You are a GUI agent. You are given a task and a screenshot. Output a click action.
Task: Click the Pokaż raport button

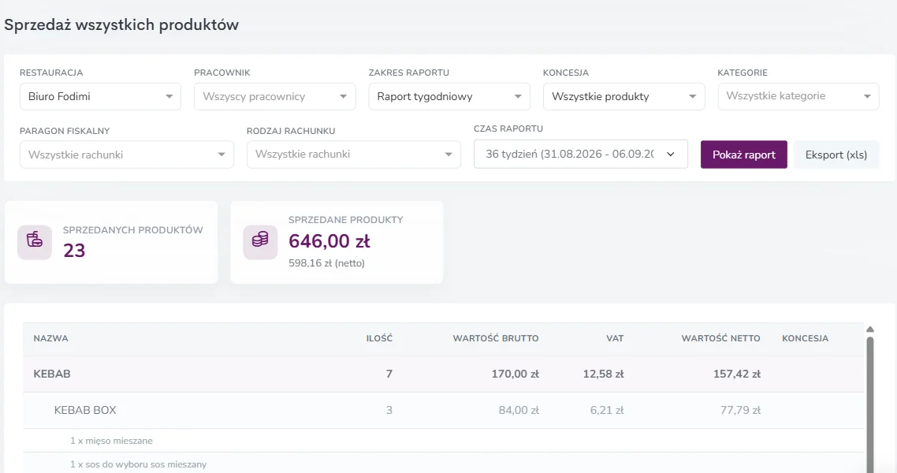pos(743,155)
